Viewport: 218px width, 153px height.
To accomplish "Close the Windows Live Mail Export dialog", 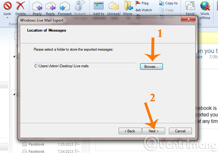I will 188,19.
